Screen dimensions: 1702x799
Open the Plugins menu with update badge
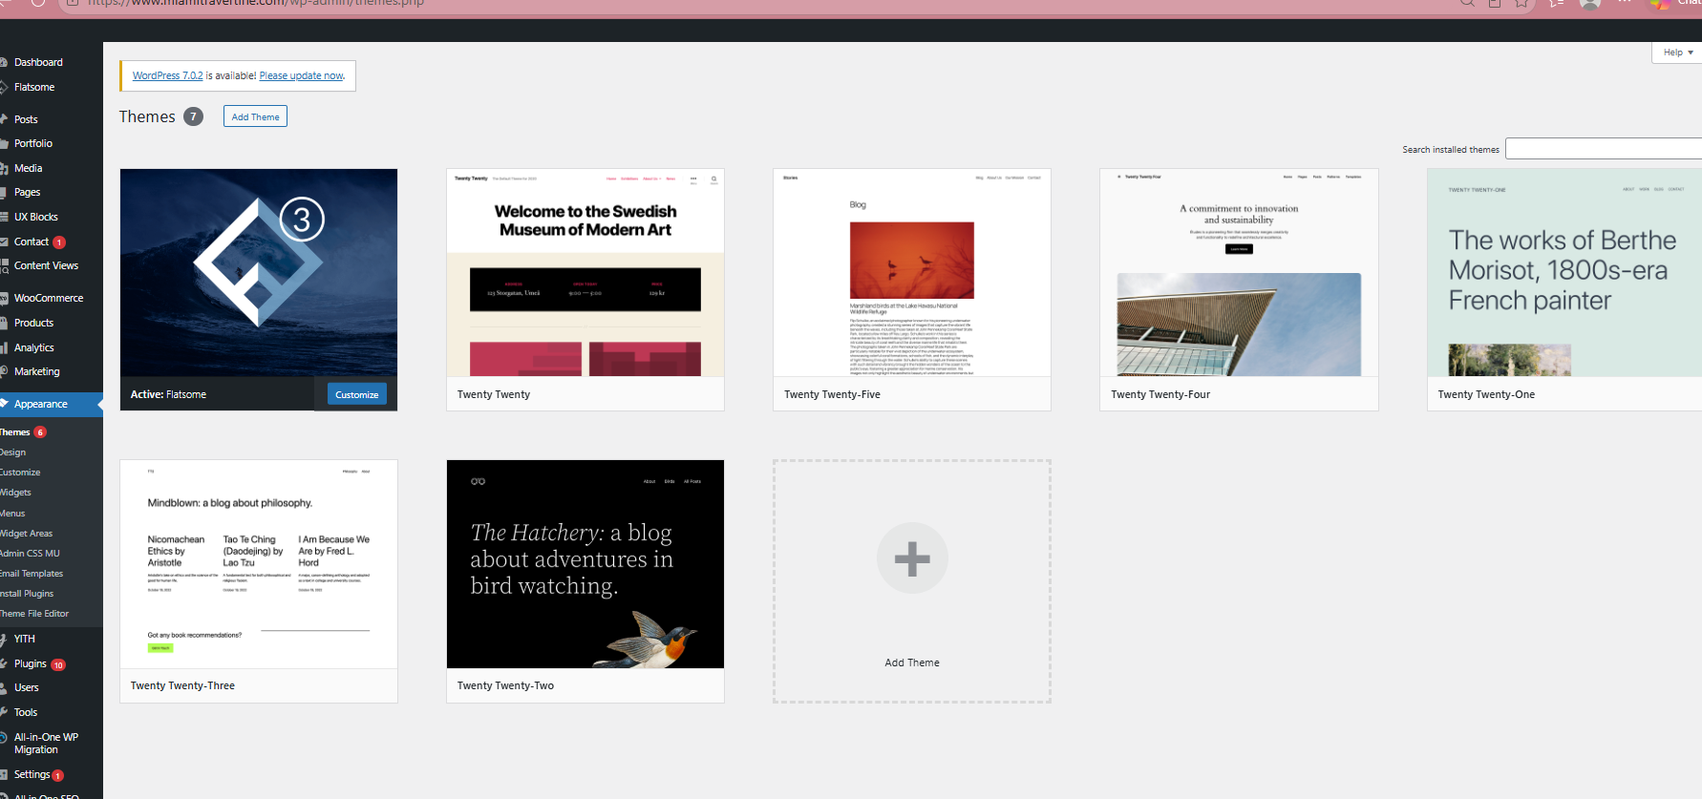pos(31,663)
